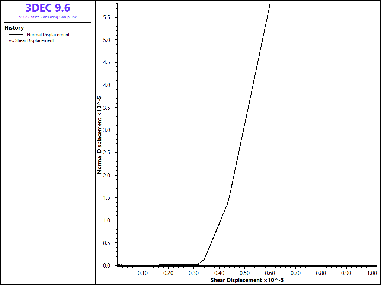Click the 1.5 y-axis tick label
Screen dimensions: 381x285
point(108,198)
